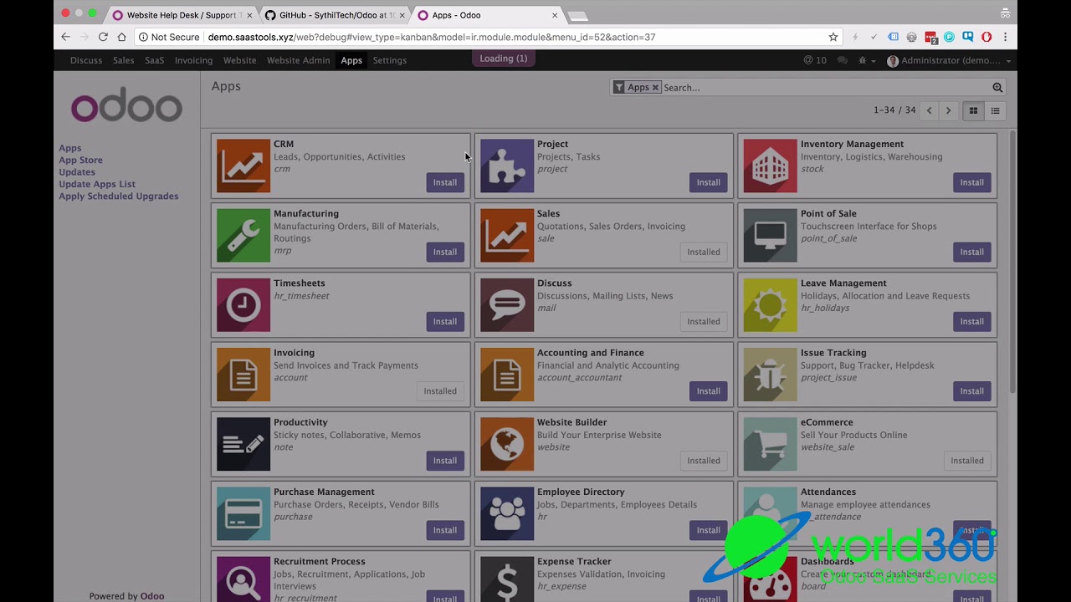
Task: Open the Invoicing top menu
Action: click(193, 60)
